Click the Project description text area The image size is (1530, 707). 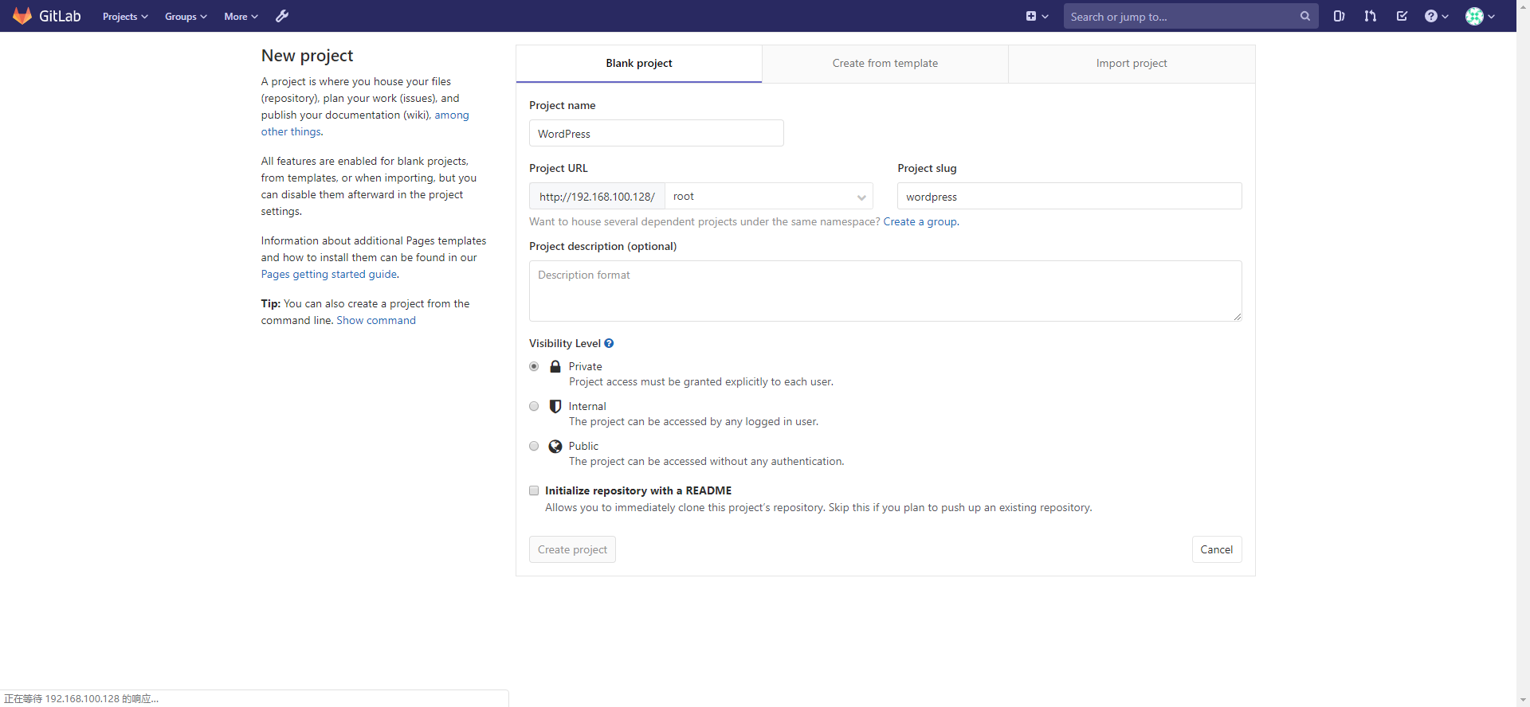[885, 291]
